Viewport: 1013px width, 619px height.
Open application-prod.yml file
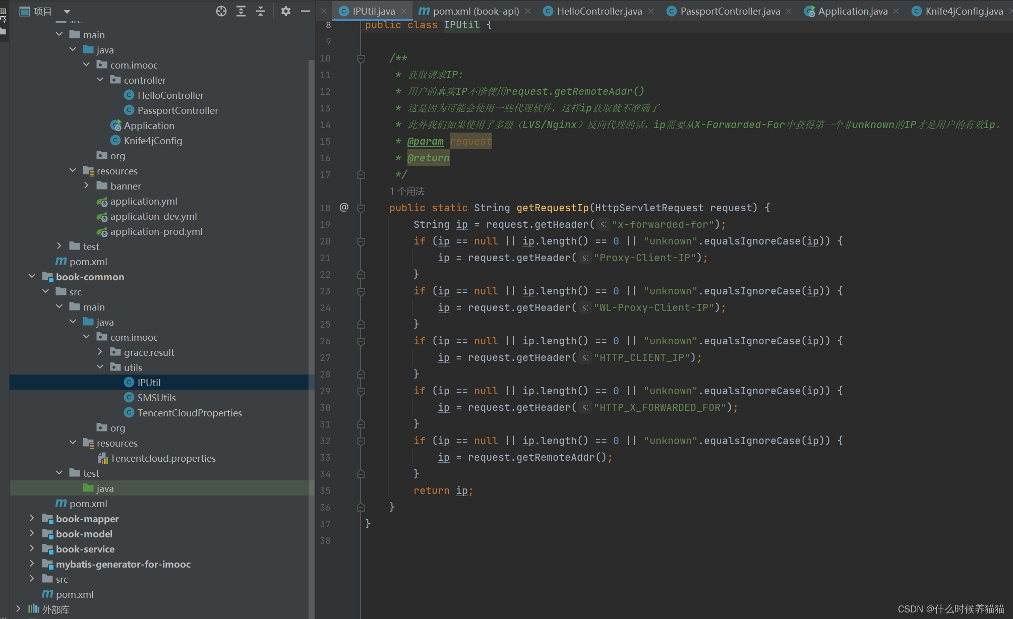click(156, 231)
